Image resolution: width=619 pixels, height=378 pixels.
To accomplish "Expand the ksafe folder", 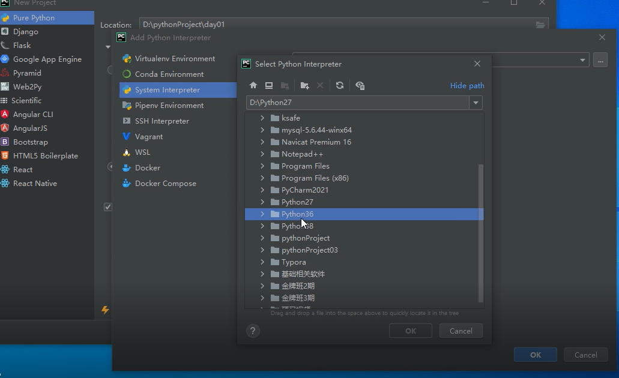I will click(x=262, y=118).
